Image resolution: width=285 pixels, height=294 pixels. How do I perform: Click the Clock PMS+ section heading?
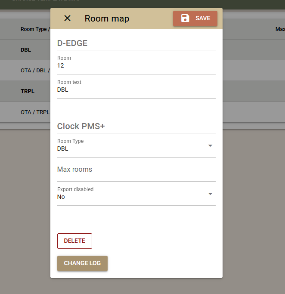pos(81,126)
